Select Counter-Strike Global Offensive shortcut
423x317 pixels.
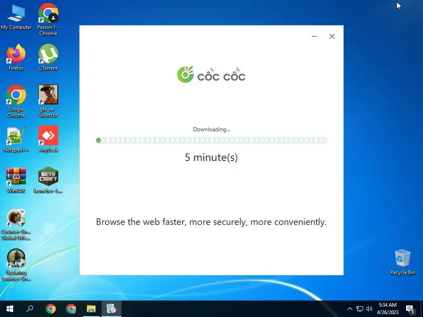16,225
